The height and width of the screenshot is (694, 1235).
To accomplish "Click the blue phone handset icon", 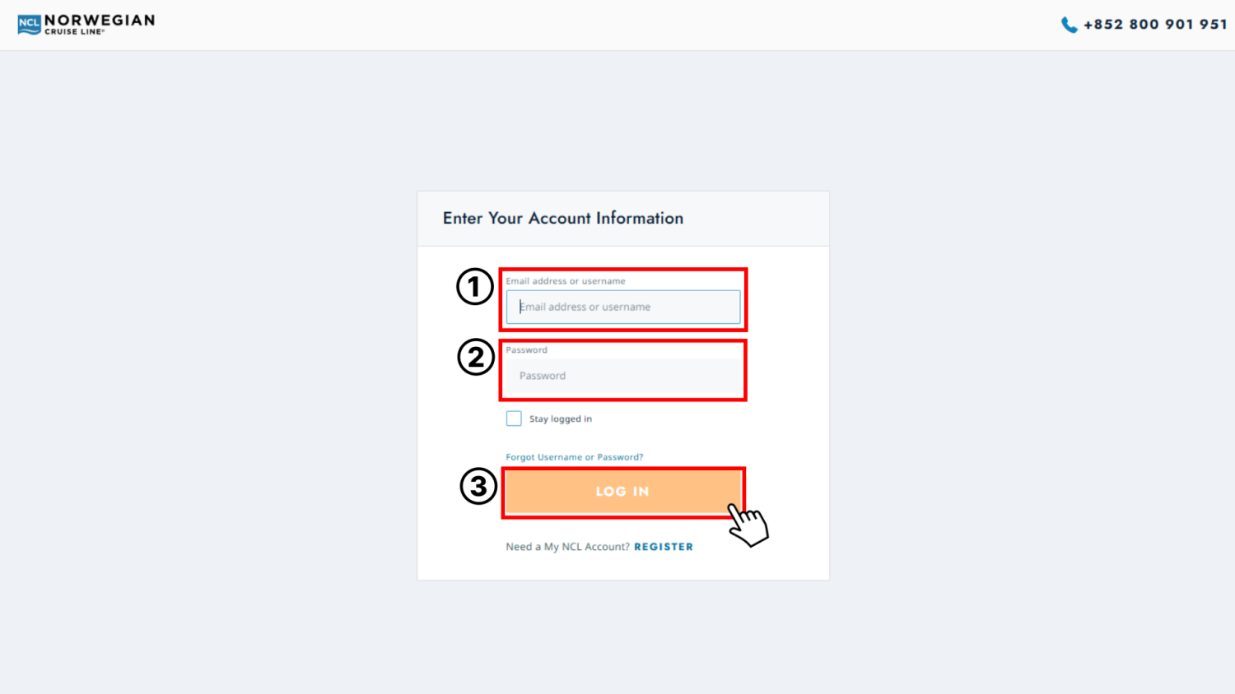I will [1069, 25].
